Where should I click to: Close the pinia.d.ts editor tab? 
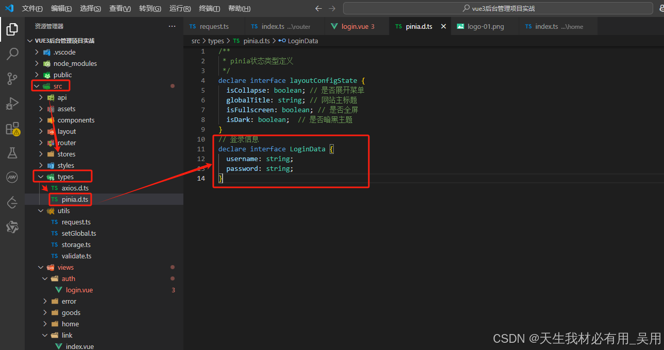(x=444, y=26)
